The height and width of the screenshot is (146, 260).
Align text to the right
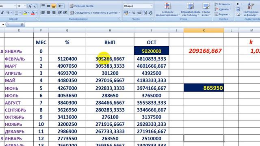[x=54, y=13]
